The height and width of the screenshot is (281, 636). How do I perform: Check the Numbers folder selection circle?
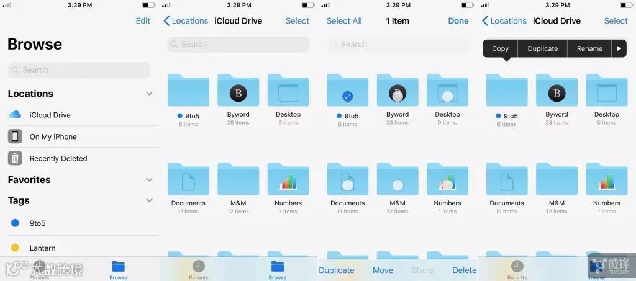point(447,185)
